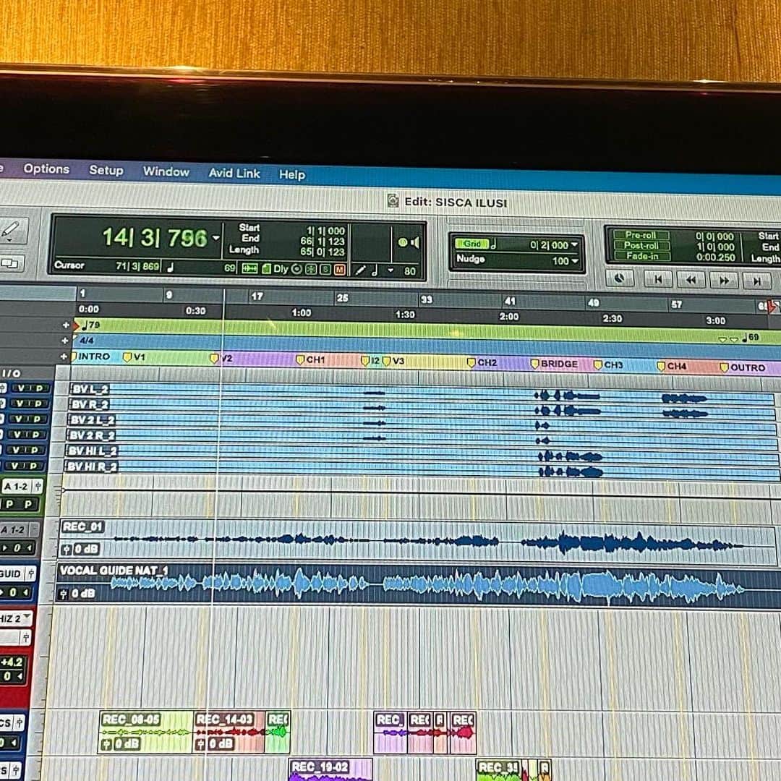Click the Online button with the clock icon

pyautogui.click(x=620, y=278)
